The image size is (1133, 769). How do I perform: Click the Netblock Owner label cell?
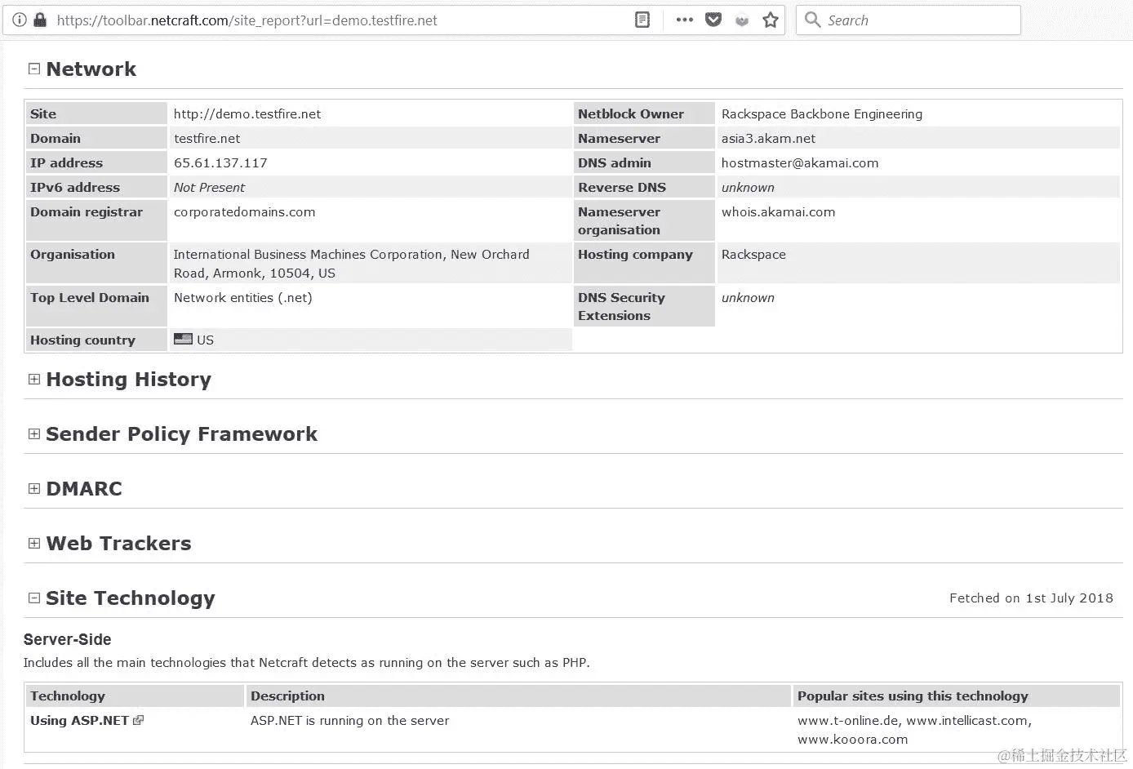click(x=644, y=113)
